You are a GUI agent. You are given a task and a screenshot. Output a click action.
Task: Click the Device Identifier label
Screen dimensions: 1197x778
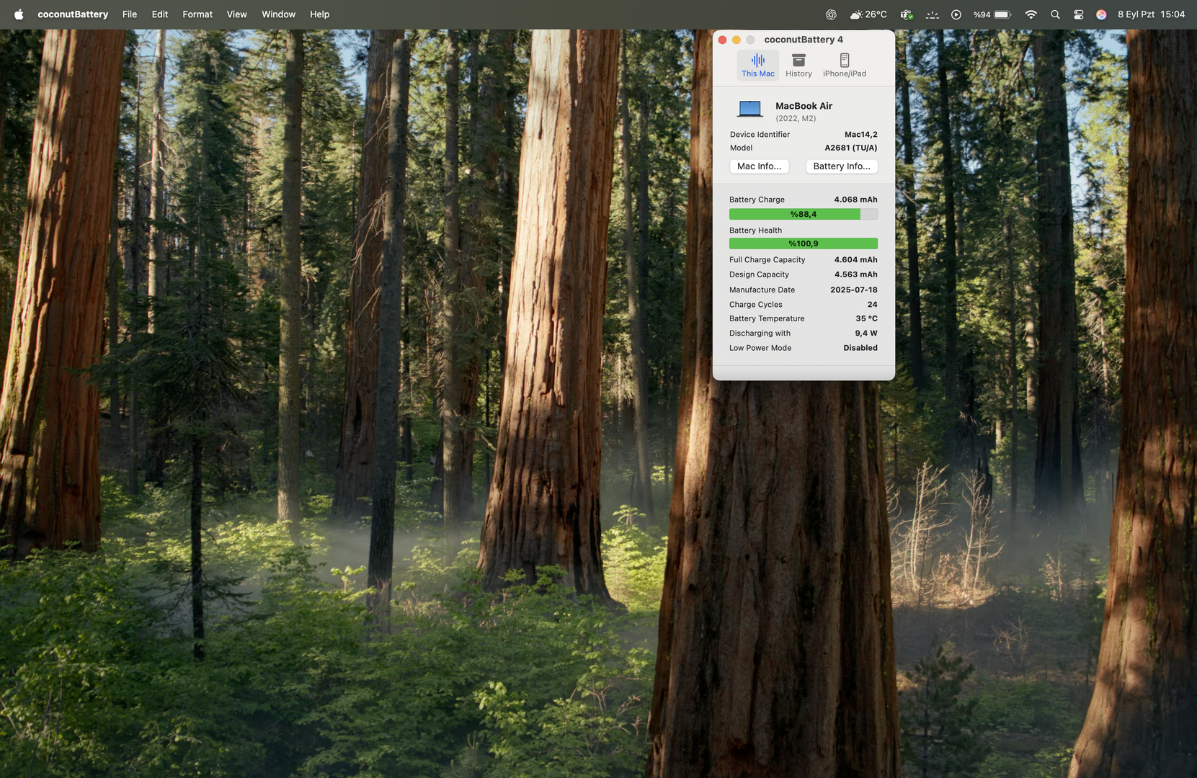760,135
